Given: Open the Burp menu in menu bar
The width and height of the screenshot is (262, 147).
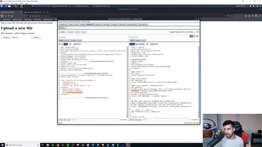Looking at the screenshot, I should tap(60, 22).
